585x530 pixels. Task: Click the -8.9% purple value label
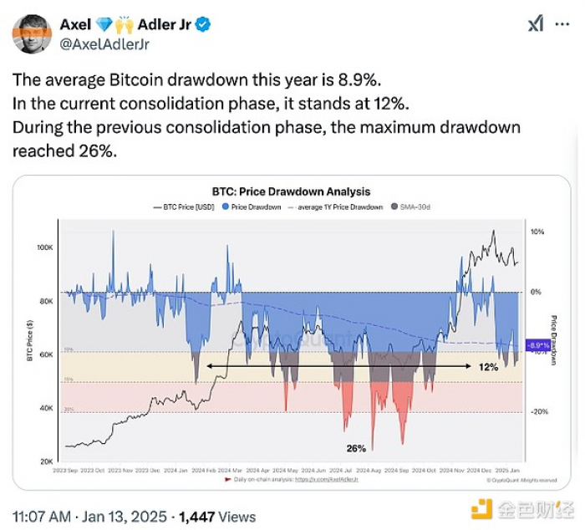pos(537,345)
